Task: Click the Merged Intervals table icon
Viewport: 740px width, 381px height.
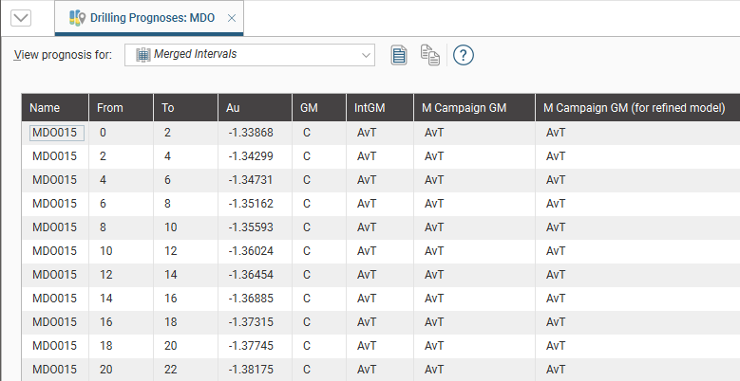Action: [x=143, y=55]
